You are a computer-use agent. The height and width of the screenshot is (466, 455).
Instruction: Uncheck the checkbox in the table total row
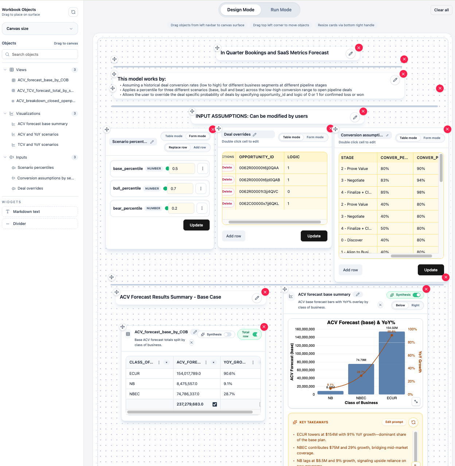click(215, 404)
